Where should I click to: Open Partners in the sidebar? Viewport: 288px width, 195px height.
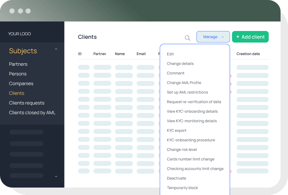pyautogui.click(x=18, y=64)
